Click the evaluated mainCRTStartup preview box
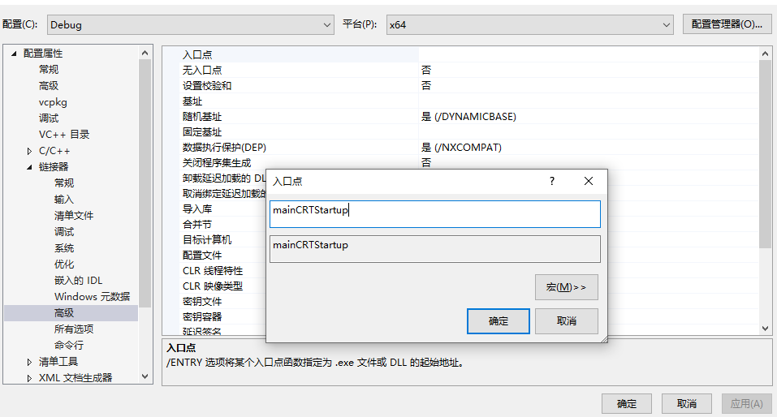Screen dimensions: 777x417 [434, 248]
